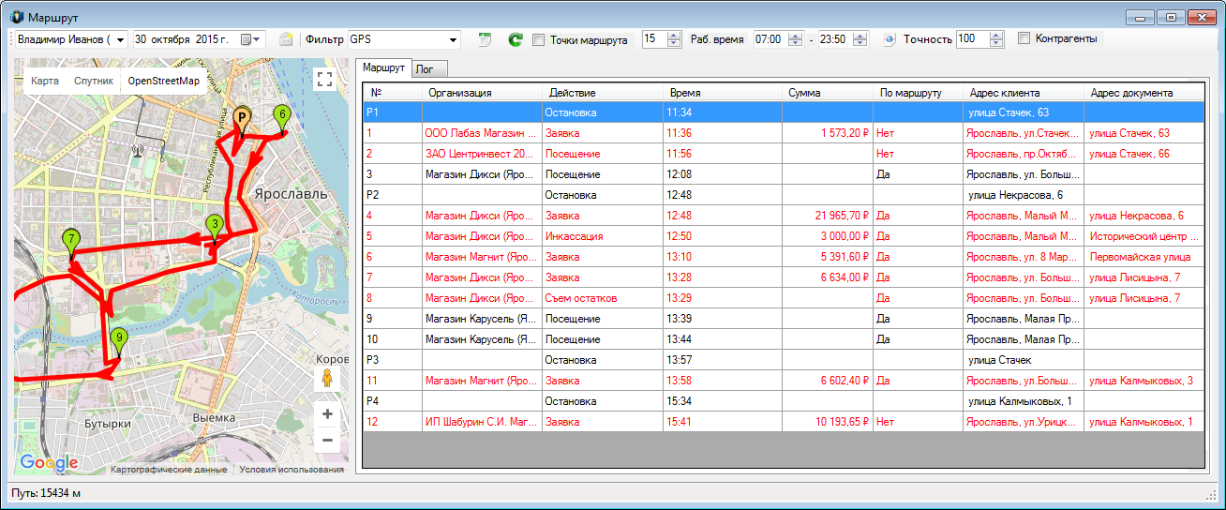Click the time 13:39 Магазин Карусель row
This screenshot has width=1226, height=510.
(724, 319)
